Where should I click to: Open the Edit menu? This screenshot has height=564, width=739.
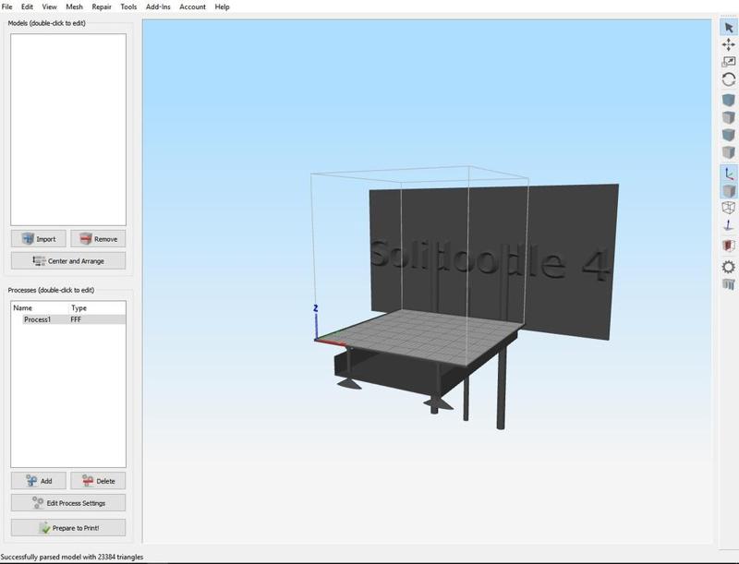[x=27, y=6]
